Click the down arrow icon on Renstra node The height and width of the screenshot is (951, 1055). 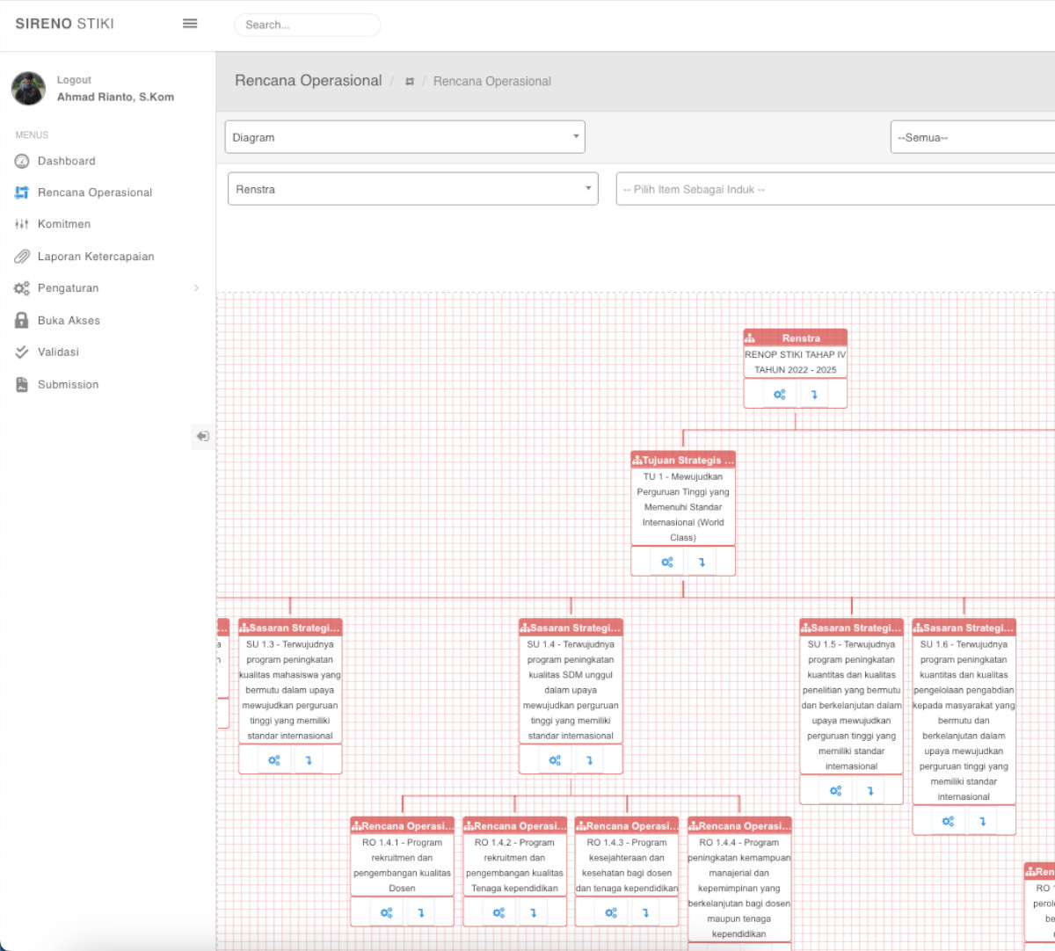tap(814, 395)
